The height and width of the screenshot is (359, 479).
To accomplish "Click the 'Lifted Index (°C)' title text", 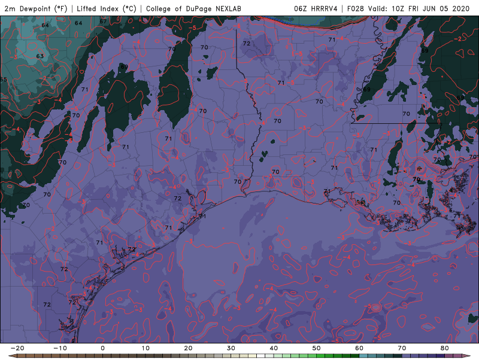I will coord(107,8).
